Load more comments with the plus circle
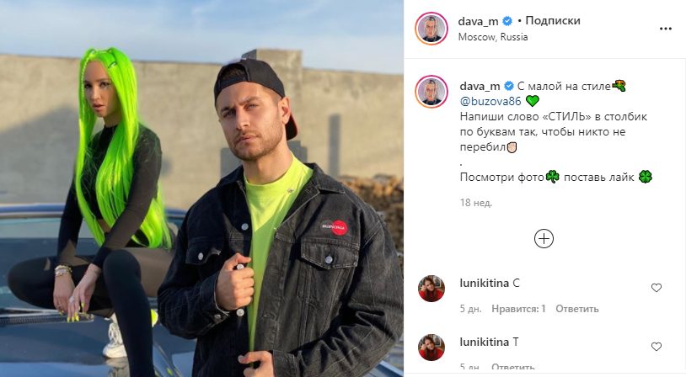Screen dimensions: 686x377 (x=544, y=239)
